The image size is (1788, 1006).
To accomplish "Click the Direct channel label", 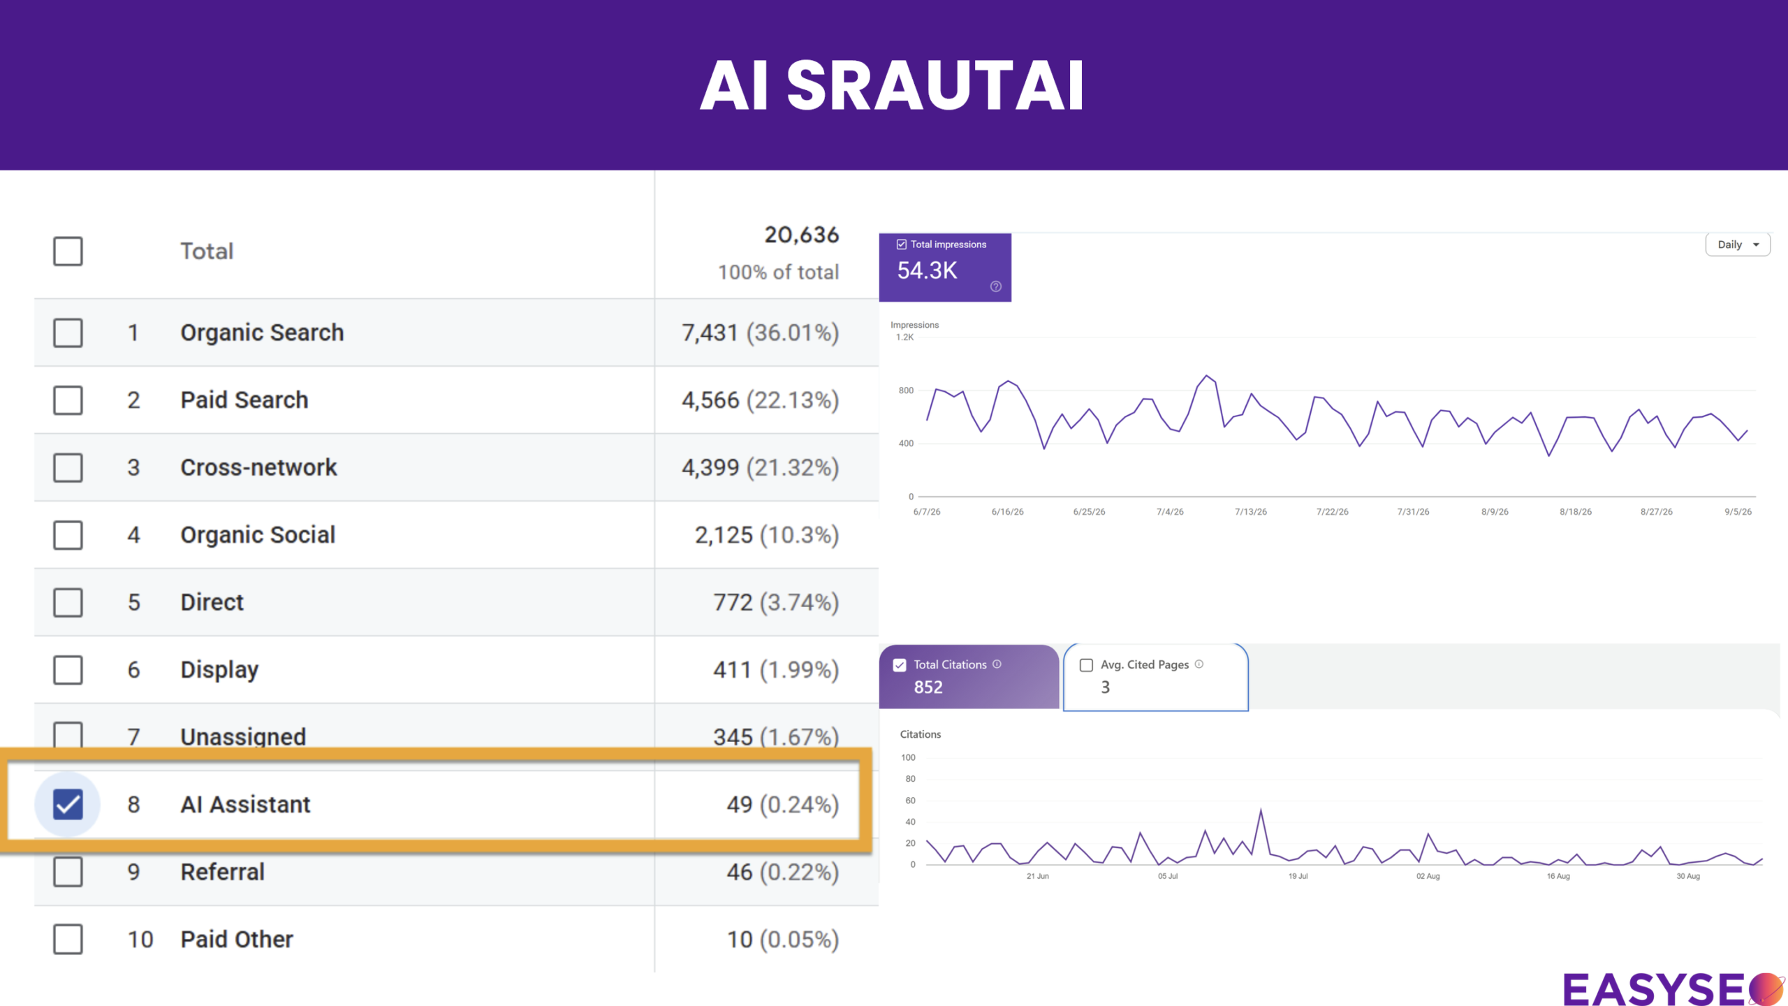I will tap(212, 602).
